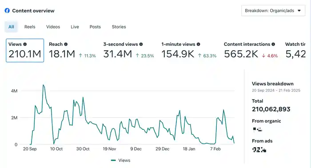This screenshot has height=168, width=311.
Task: Switch to the Videos tab
Action: click(x=53, y=27)
